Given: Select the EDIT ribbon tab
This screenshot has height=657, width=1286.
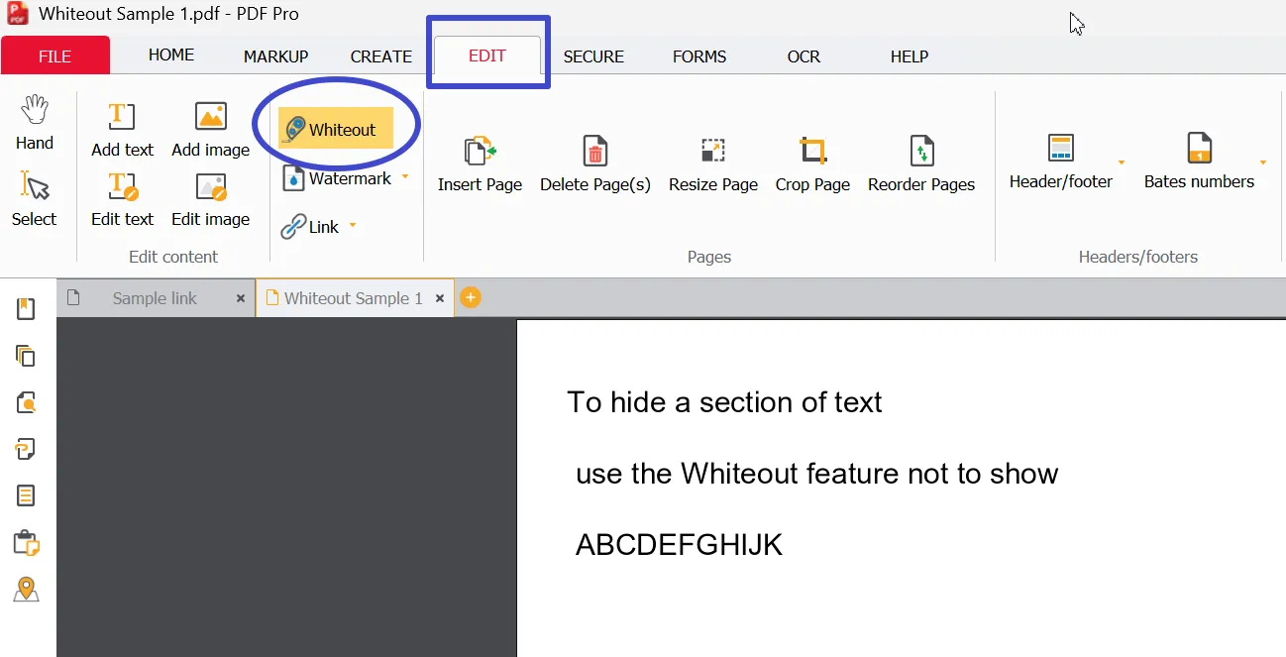Looking at the screenshot, I should pyautogui.click(x=487, y=55).
